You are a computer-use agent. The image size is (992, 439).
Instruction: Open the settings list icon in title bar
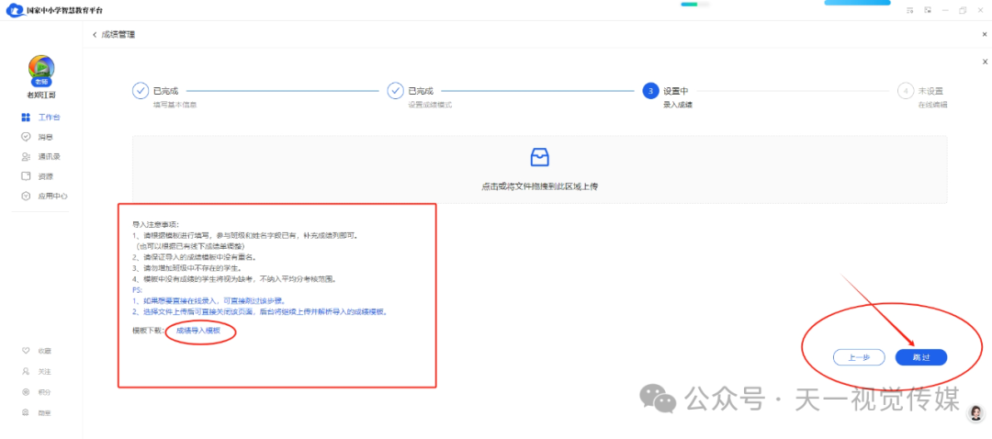(x=909, y=10)
